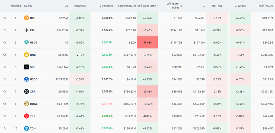Click the Ethereum ETH coin icon

click(26, 30)
